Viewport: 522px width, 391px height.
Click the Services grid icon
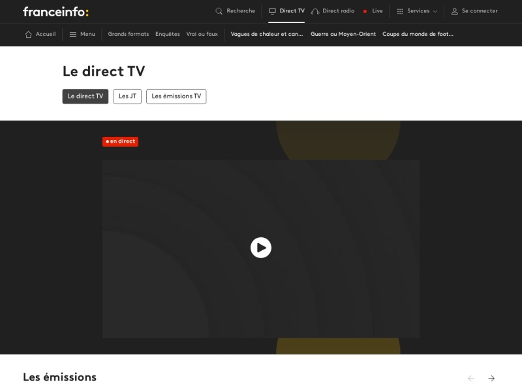click(x=400, y=11)
